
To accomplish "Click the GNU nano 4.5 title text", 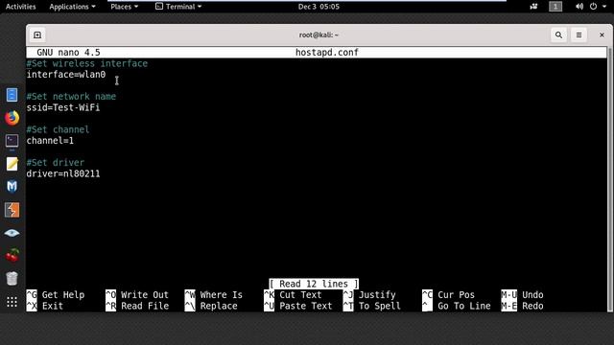I will pos(68,53).
